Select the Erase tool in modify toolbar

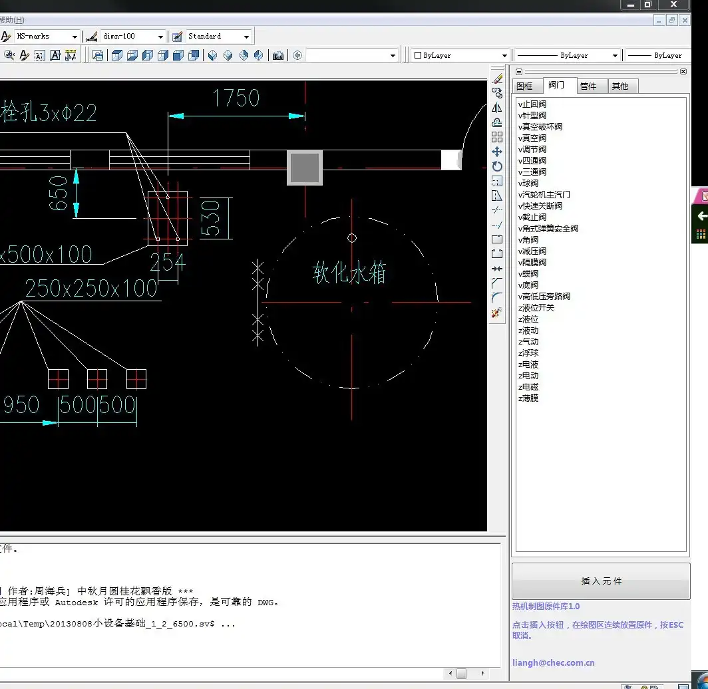tap(497, 79)
